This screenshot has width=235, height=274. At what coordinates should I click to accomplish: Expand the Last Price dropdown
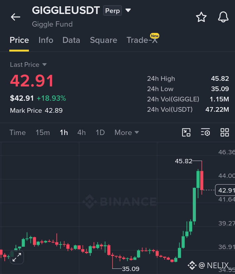point(28,65)
